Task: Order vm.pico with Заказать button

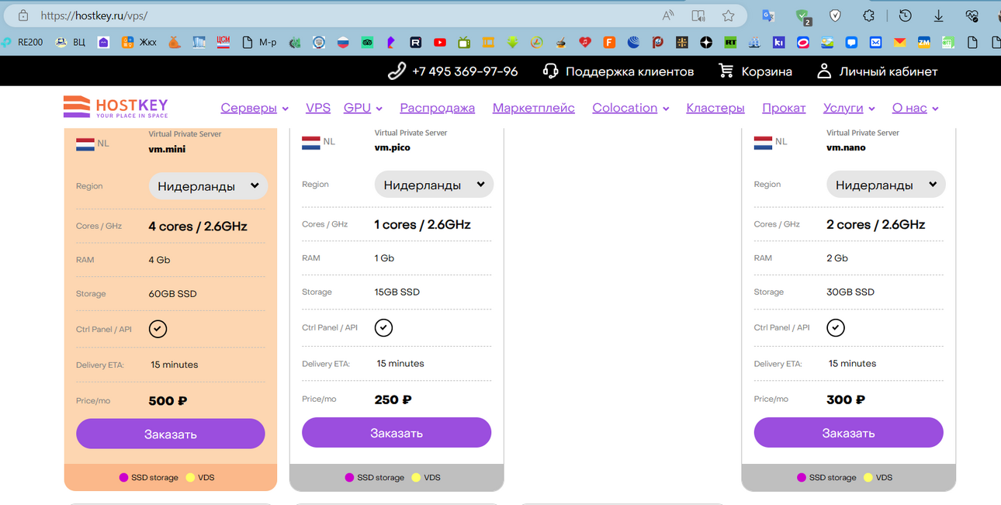Action: (x=397, y=432)
